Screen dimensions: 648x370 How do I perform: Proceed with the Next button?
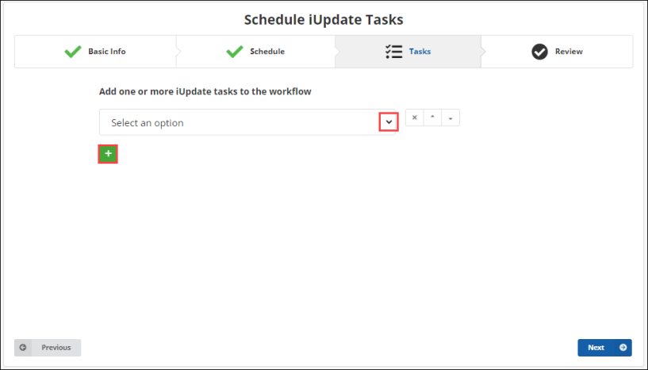596,348
